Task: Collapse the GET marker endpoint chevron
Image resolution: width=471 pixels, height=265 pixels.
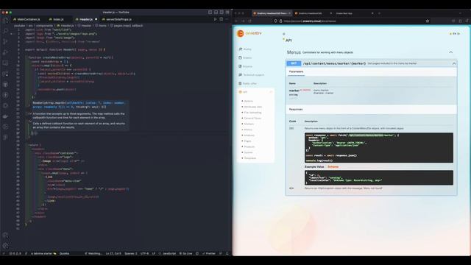Action: tap(454, 63)
